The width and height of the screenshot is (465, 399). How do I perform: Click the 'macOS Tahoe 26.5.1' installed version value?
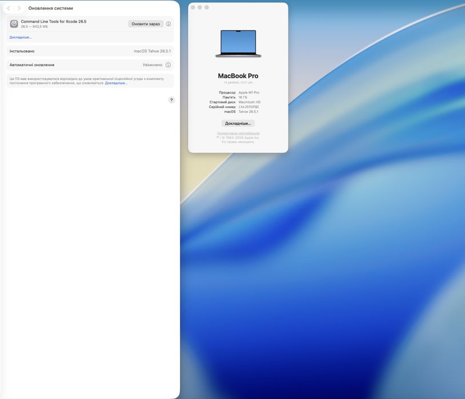coord(152,51)
